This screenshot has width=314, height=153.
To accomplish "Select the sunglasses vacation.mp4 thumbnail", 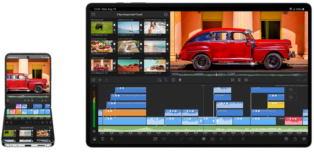I will coord(155,65).
